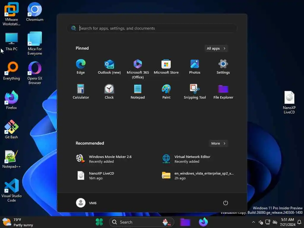Open taskbar clock showing 5:51 AM

click(287, 222)
